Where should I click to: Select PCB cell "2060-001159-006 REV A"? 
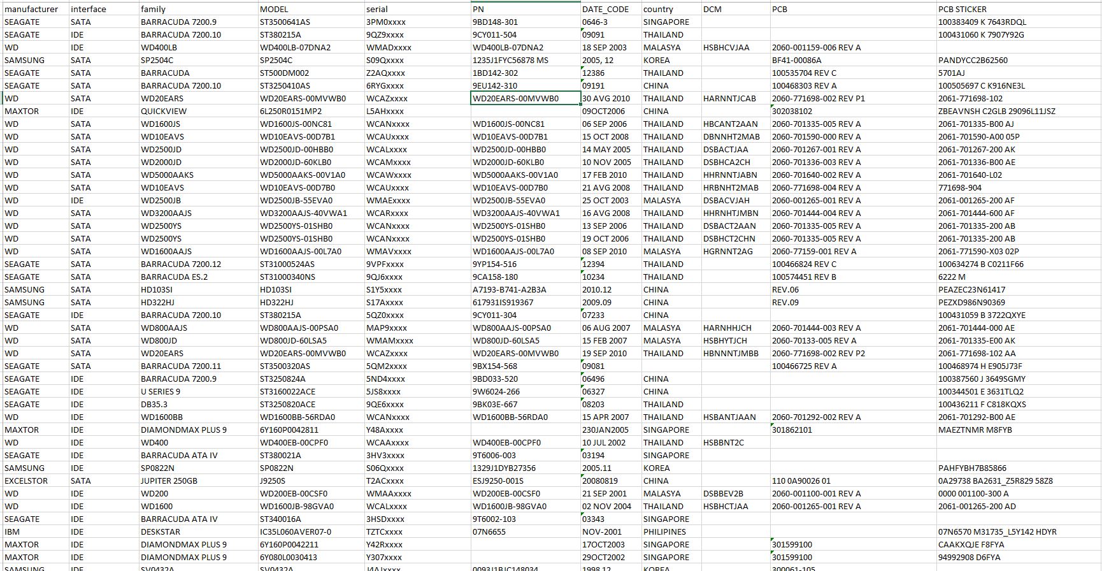(x=854, y=47)
